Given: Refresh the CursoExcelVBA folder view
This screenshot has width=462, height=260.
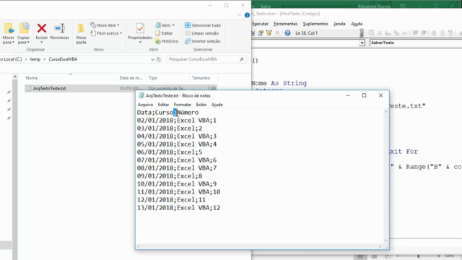Looking at the screenshot, I should click(x=159, y=59).
